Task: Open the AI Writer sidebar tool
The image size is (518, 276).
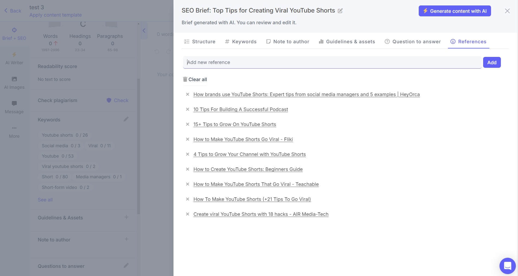Action: pyautogui.click(x=14, y=59)
